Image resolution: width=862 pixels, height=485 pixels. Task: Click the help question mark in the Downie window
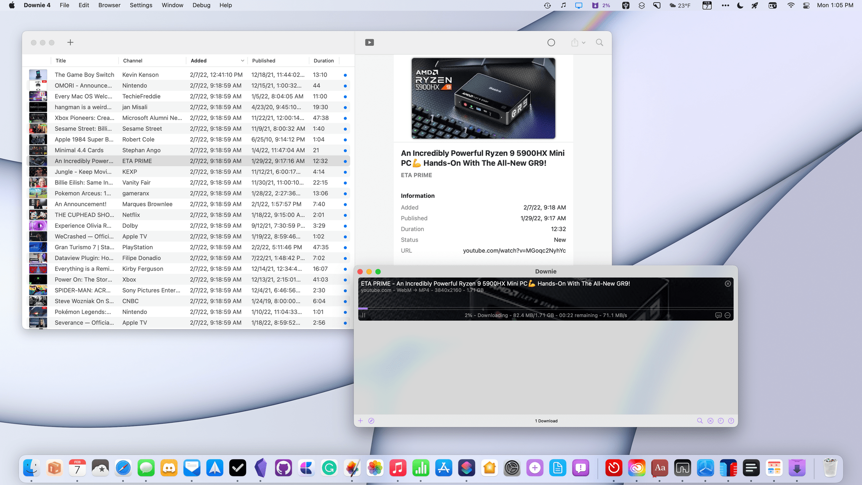coord(731,421)
